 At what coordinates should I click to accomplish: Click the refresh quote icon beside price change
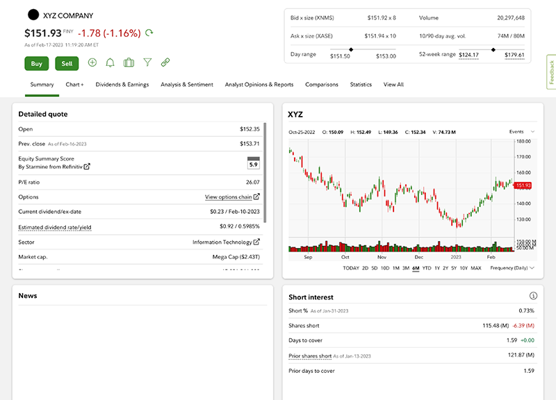[149, 33]
